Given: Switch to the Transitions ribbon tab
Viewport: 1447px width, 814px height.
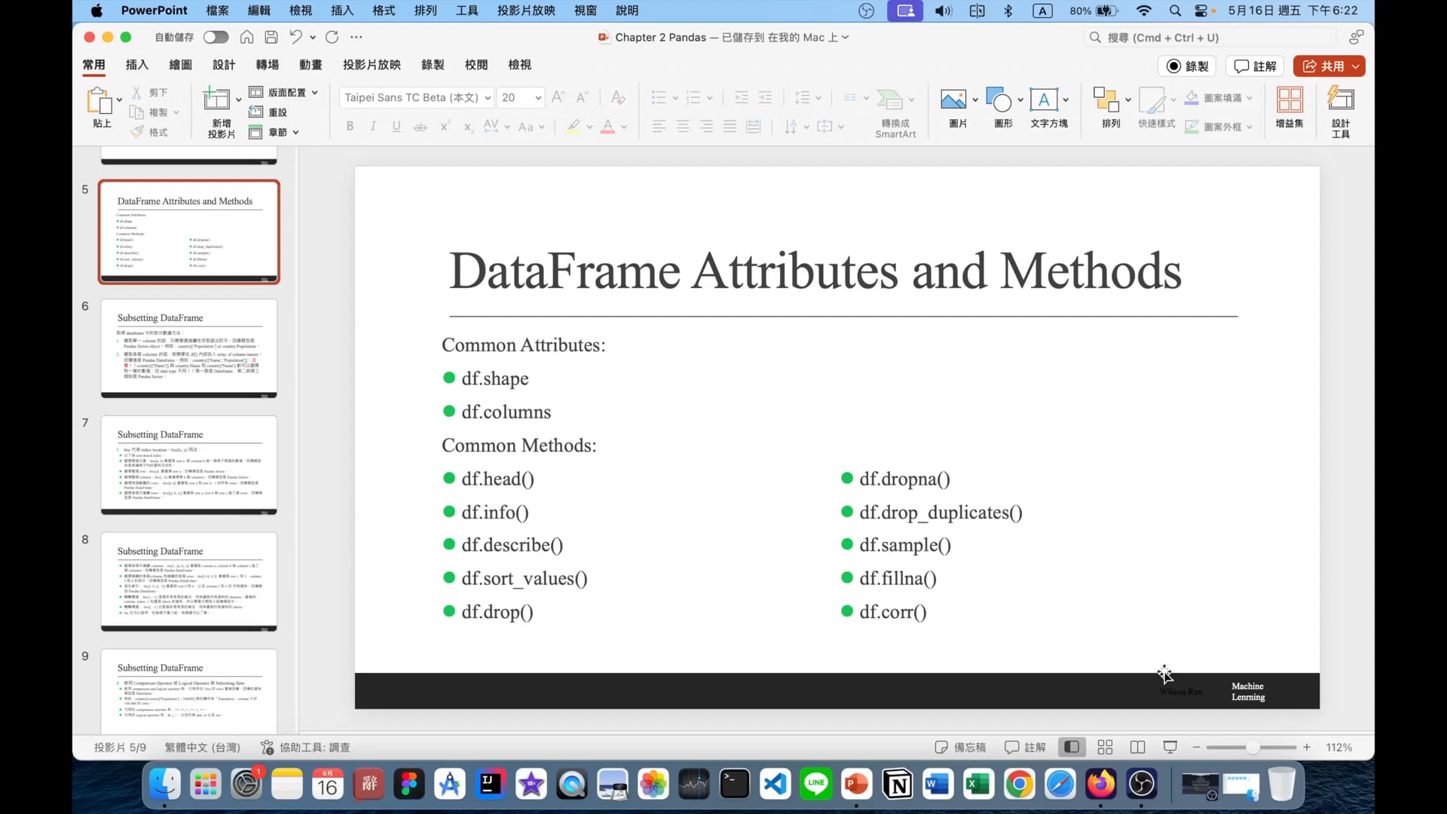Looking at the screenshot, I should tap(267, 65).
